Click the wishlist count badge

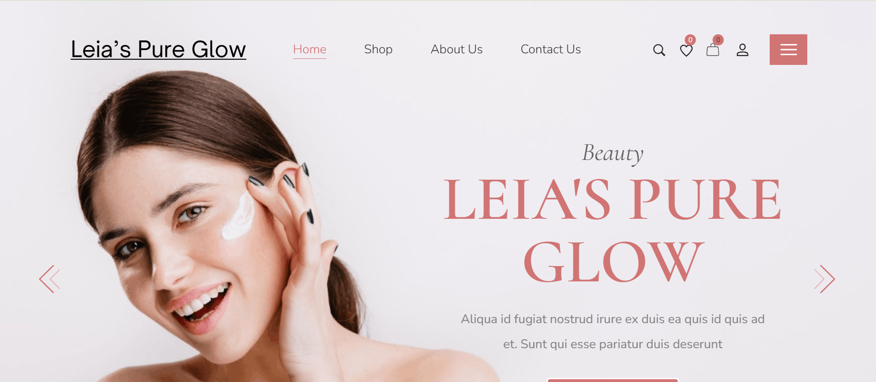tap(690, 40)
